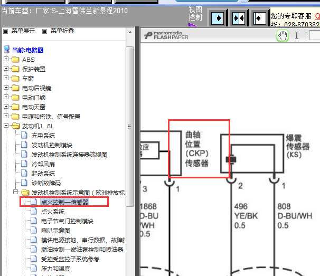Screen dimensions: 320x276
Task: Expand the 电源和搭铁、信号配置 node
Action: [6, 116]
